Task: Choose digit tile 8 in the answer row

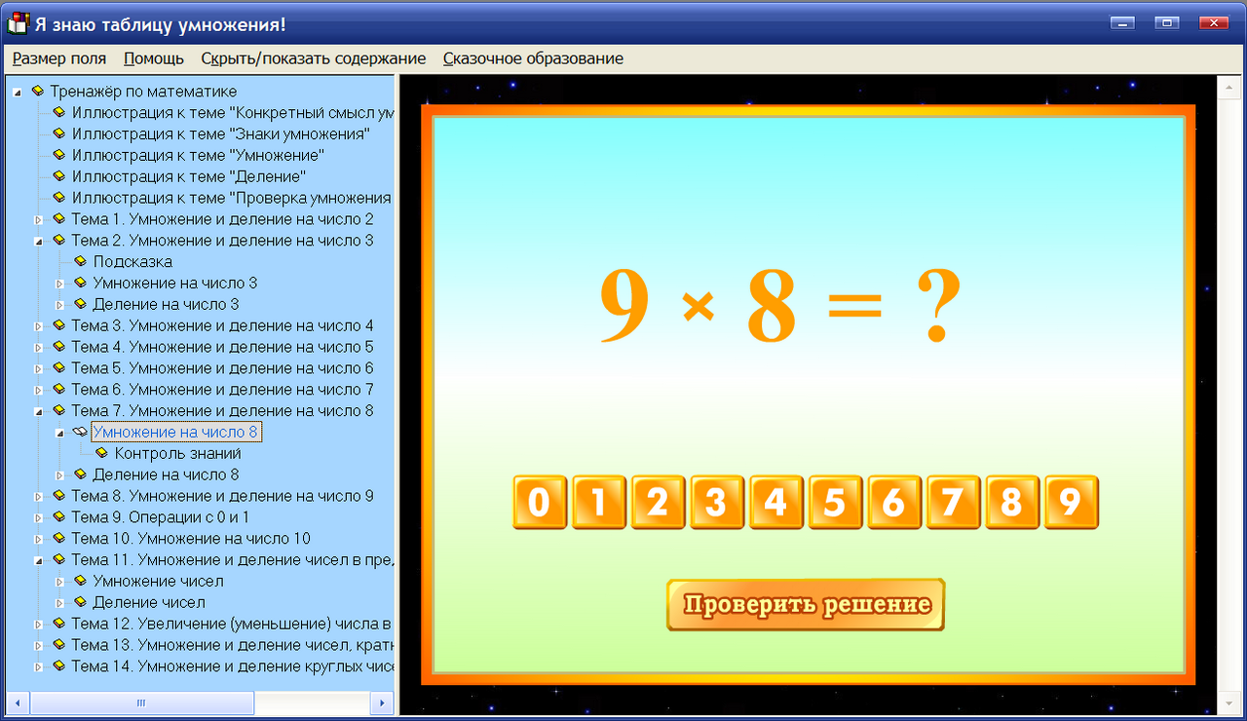Action: (x=1012, y=503)
